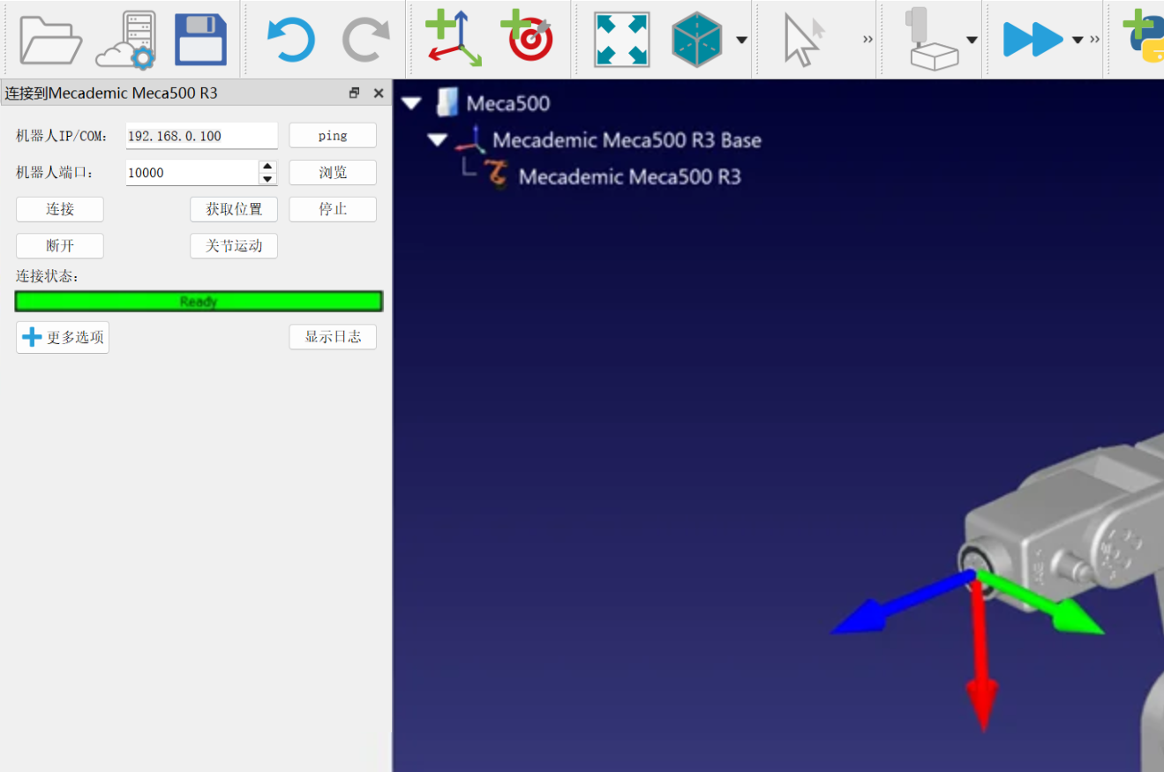Click the Undo arrow icon
1164x772 pixels.
coord(290,40)
